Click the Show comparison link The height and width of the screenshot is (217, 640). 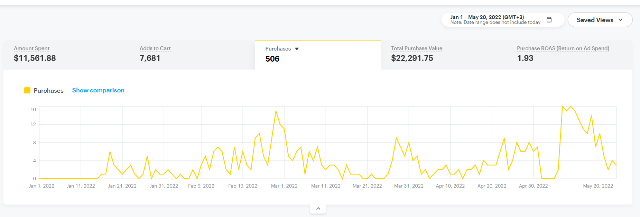(98, 90)
